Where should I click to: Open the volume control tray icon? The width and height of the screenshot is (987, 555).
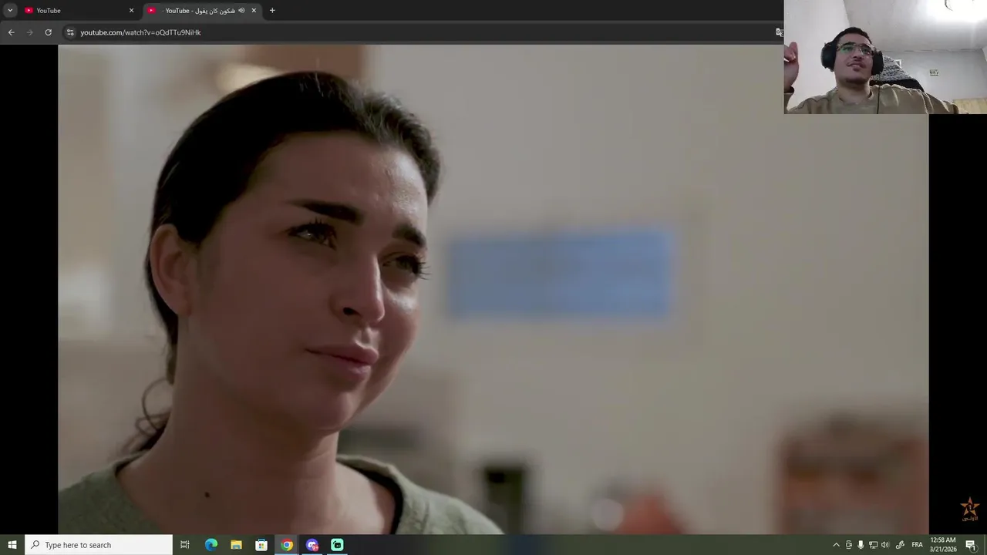(x=885, y=545)
